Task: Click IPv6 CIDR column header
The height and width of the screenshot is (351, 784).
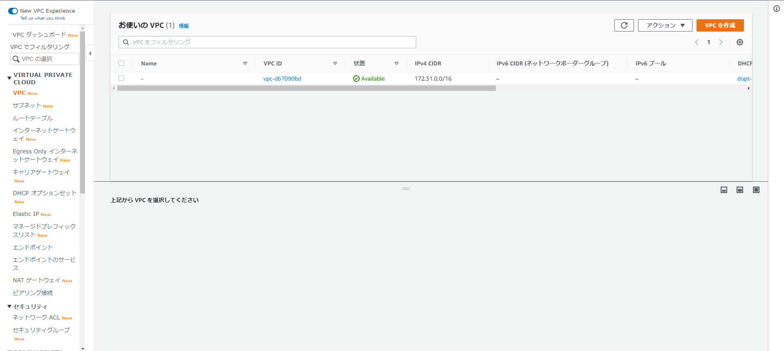Action: pos(552,63)
